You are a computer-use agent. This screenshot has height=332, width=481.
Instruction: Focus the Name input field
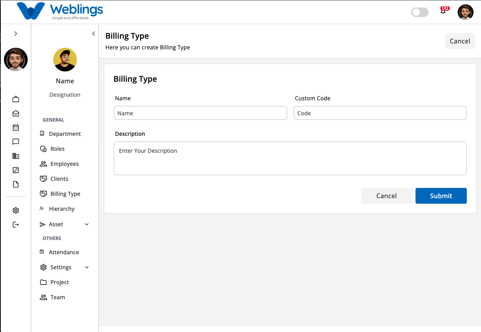pos(200,113)
